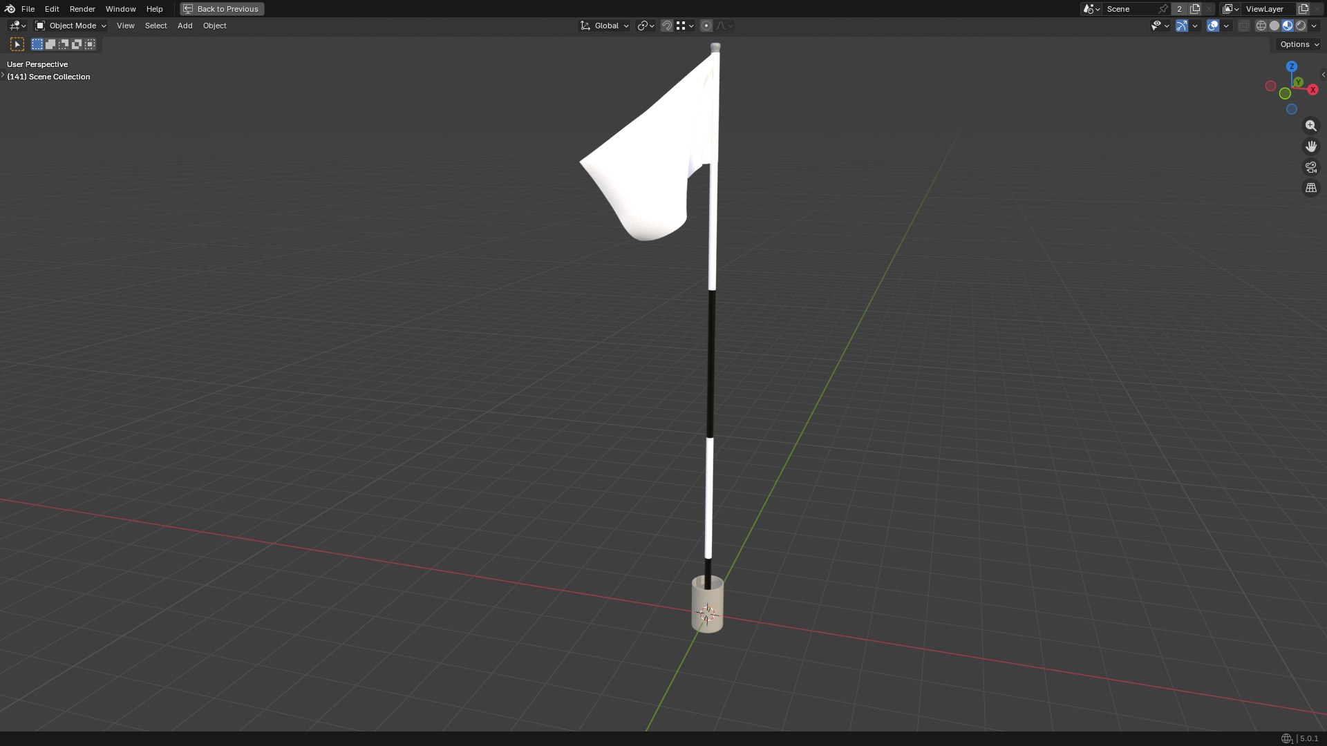This screenshot has height=746, width=1327.
Task: Choose Intersect existing selection mode
Action: click(90, 44)
